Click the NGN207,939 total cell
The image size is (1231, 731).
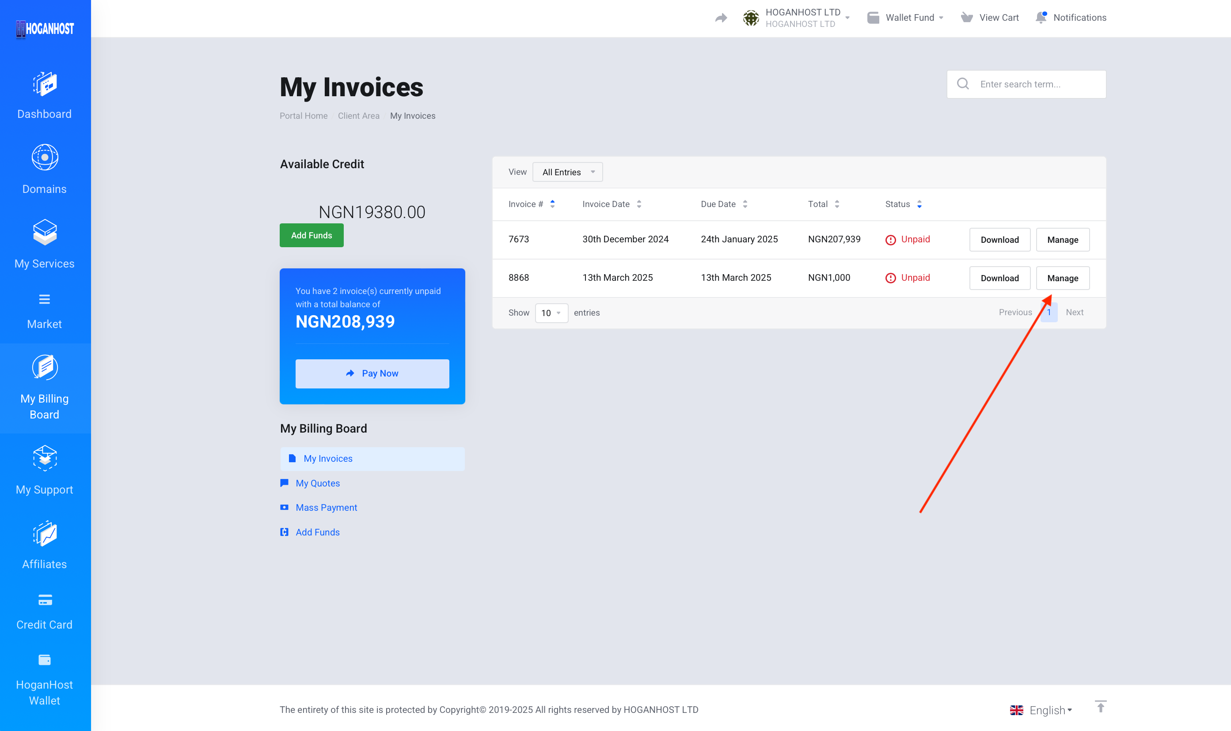click(834, 239)
